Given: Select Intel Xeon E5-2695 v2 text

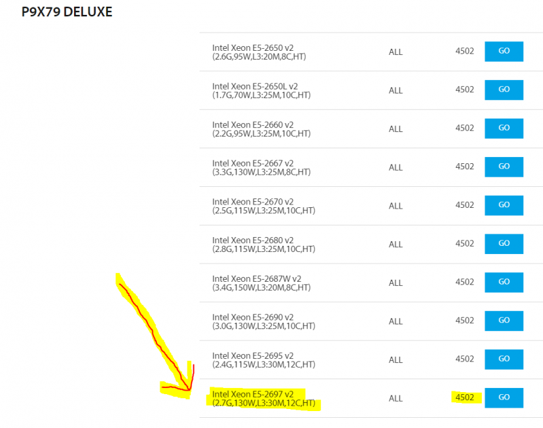Looking at the screenshot, I should pyautogui.click(x=252, y=356).
